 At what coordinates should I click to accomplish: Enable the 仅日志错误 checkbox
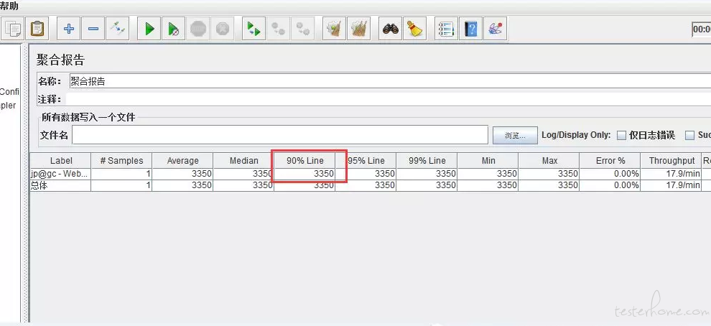[622, 135]
